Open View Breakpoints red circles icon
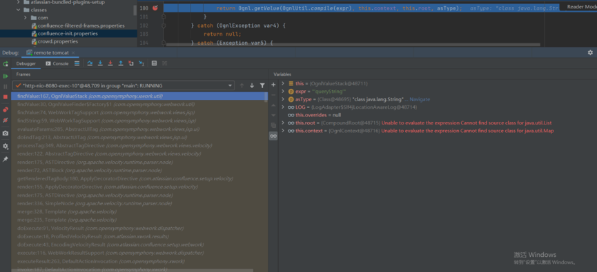 (6, 109)
